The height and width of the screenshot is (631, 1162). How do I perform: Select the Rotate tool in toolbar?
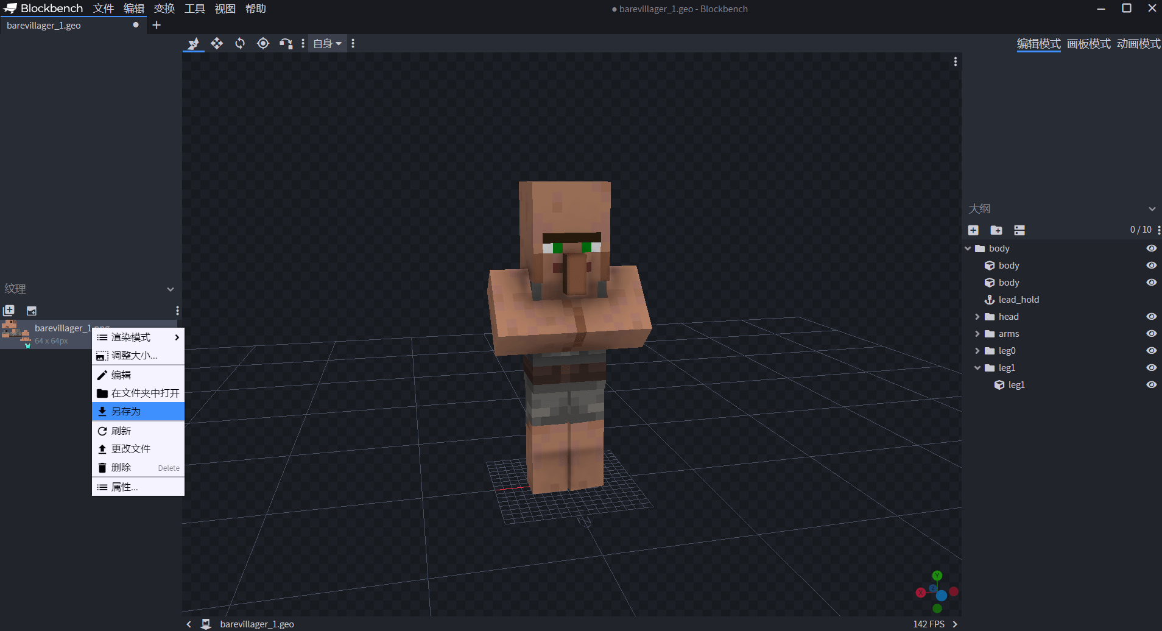pyautogui.click(x=240, y=43)
